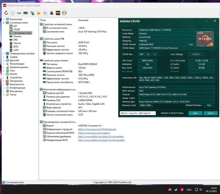Image resolution: width=220 pixels, height=194 pixels.
Task: Click the Close button in CPUID
Action: click(x=211, y=113)
